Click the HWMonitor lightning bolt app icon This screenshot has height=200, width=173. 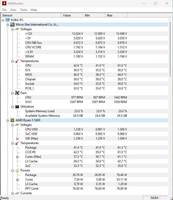(x=4, y=3)
